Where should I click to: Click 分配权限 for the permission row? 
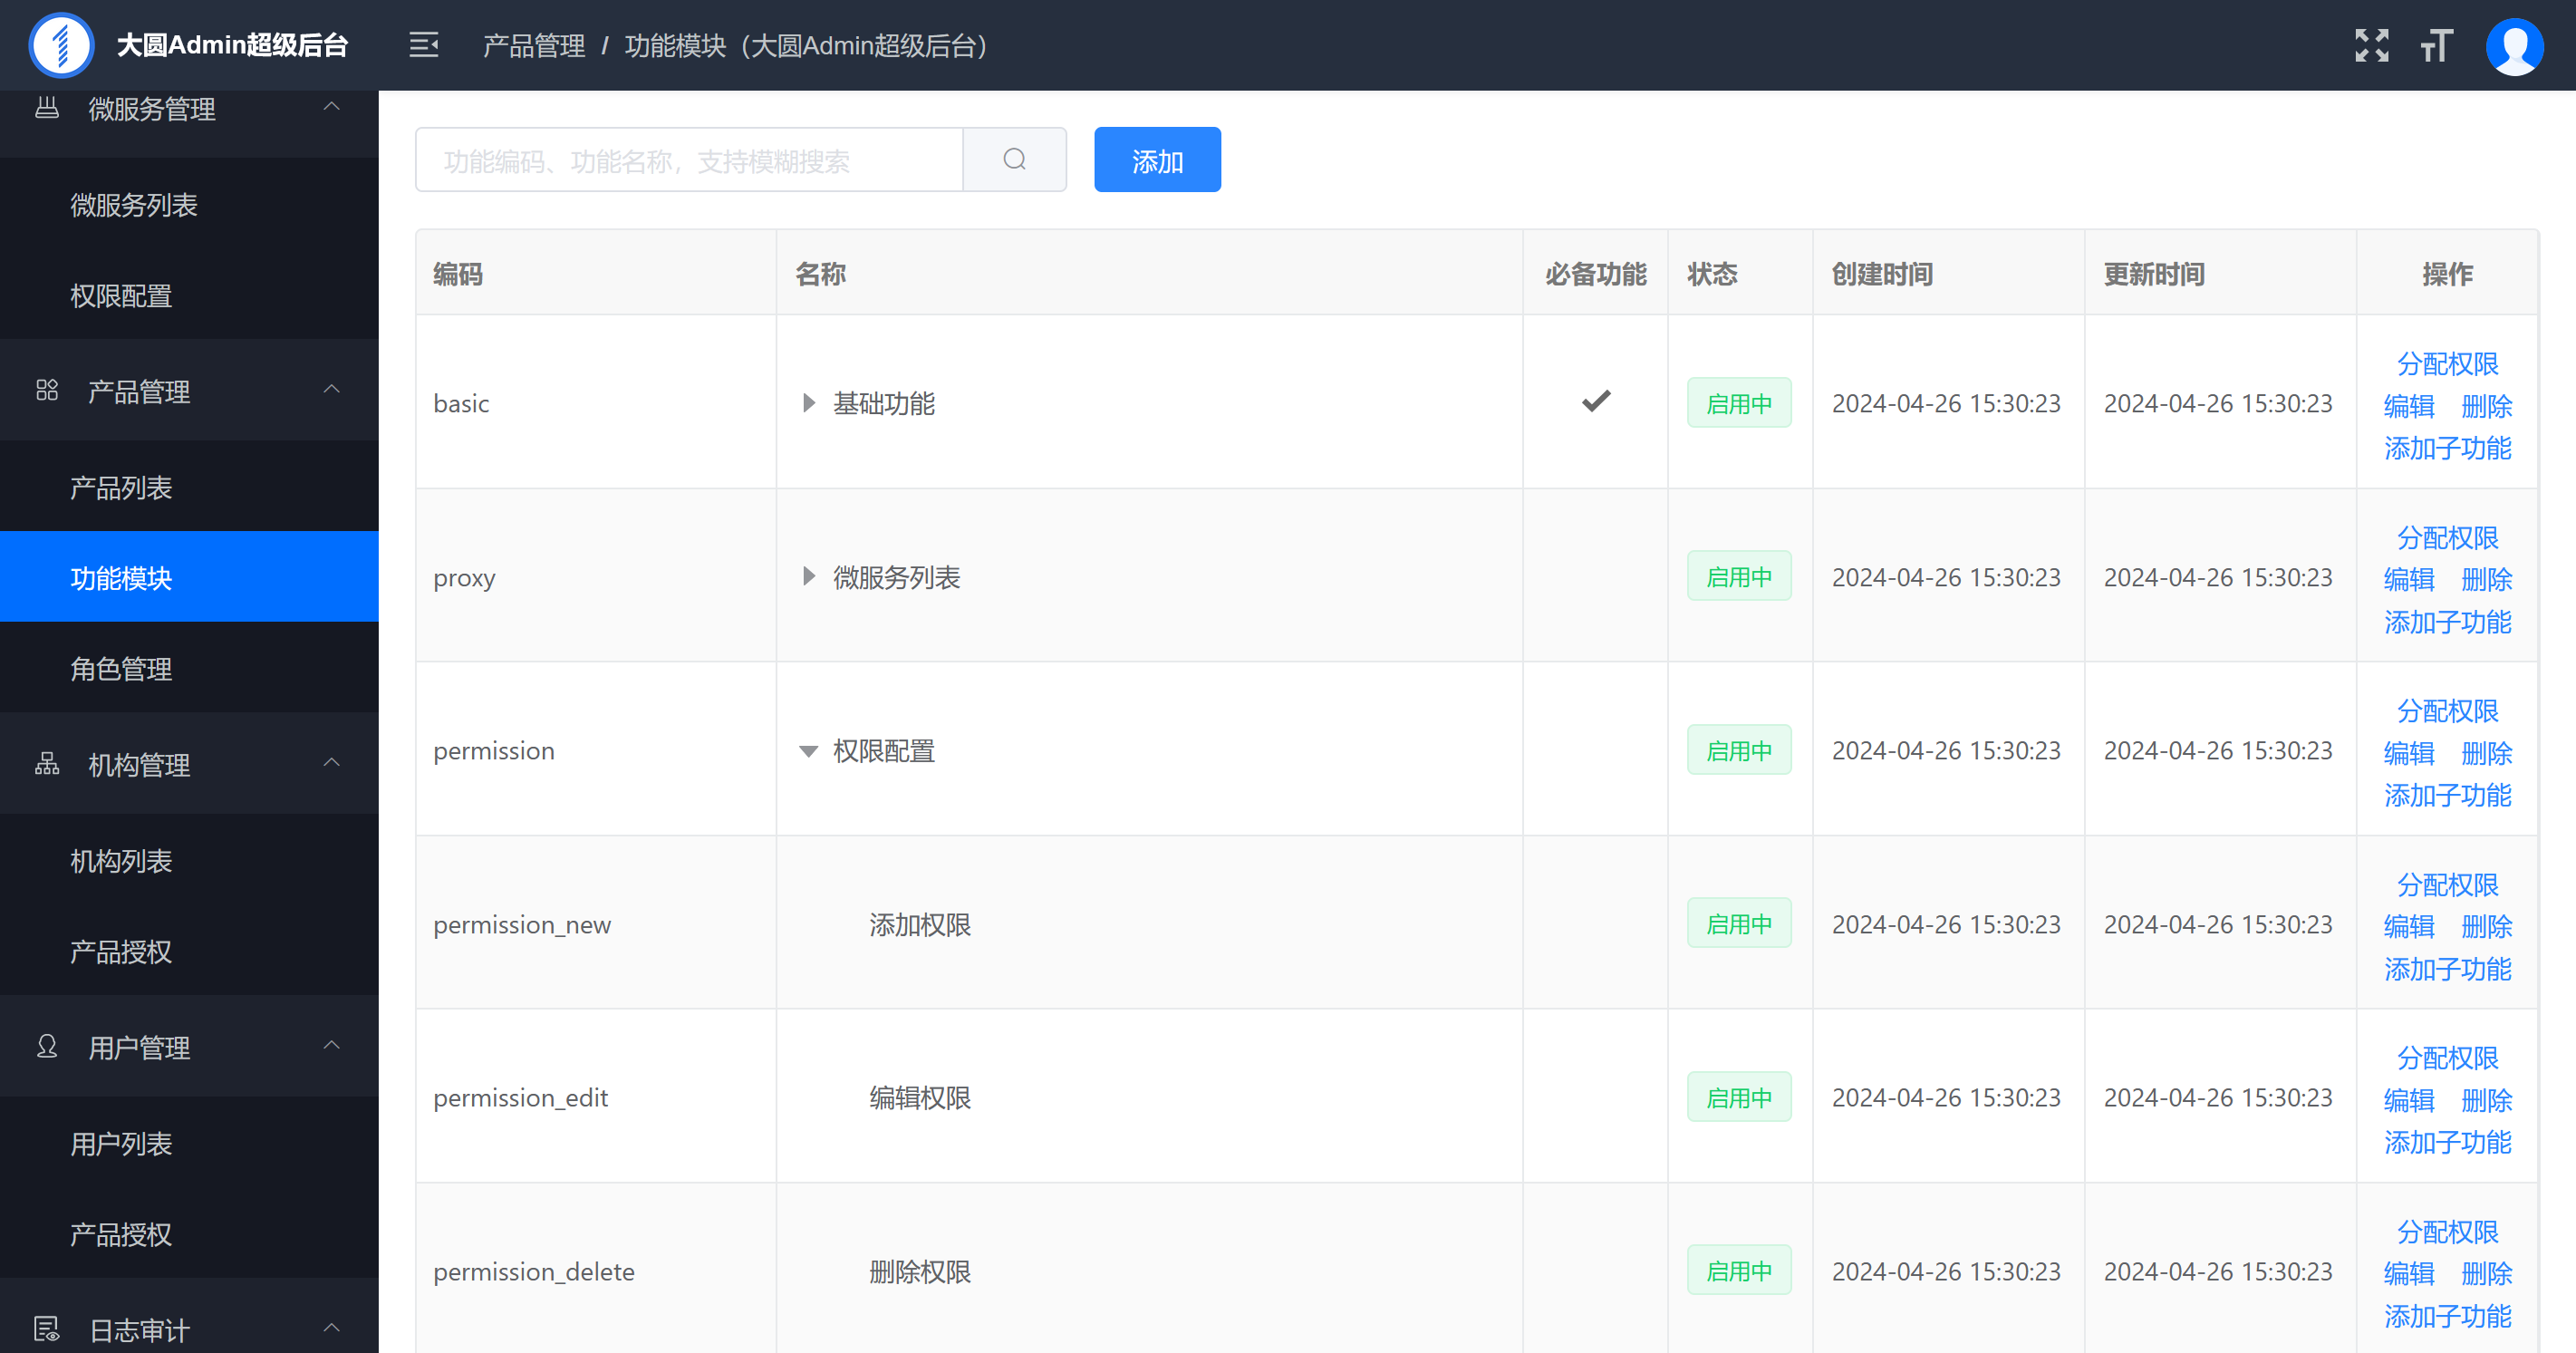(x=2447, y=711)
